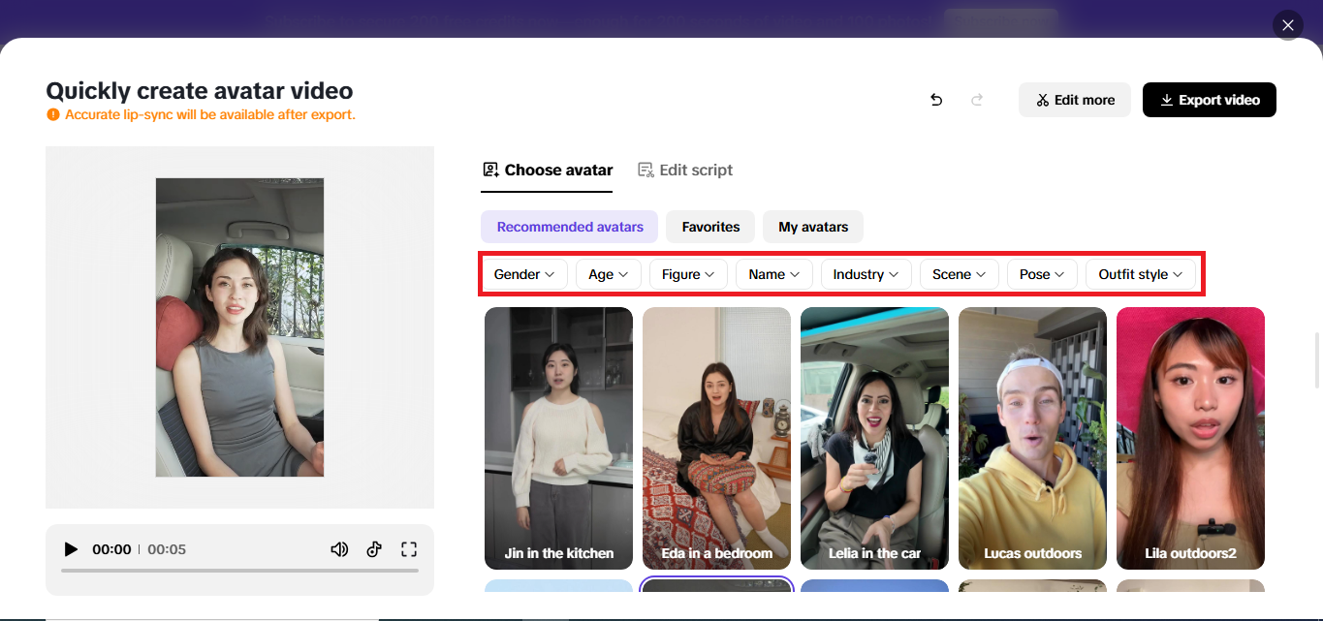This screenshot has height=621, width=1323.
Task: Click the download icon on Export video
Action: pos(1166,99)
